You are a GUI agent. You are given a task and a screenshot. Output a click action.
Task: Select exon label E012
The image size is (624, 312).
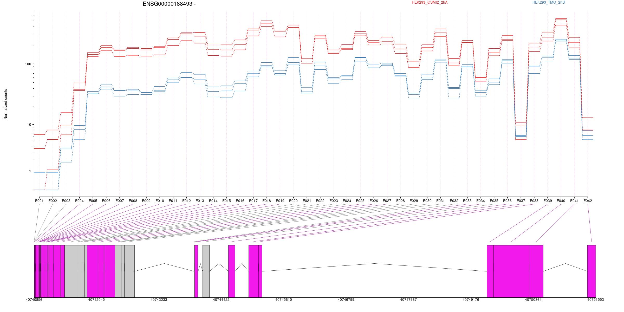186,201
